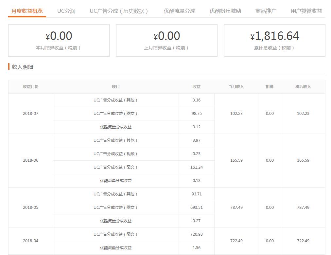
Task: Click the 787.49 monthly income value
Action: click(236, 207)
